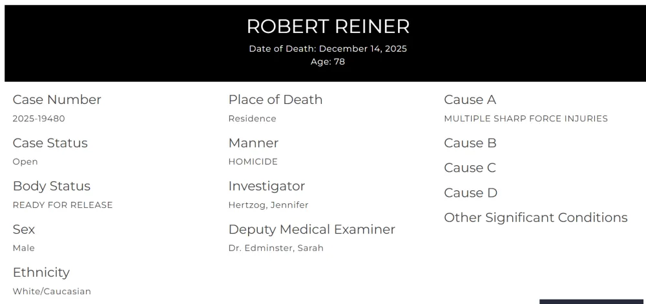Click the Open case status value

click(25, 162)
